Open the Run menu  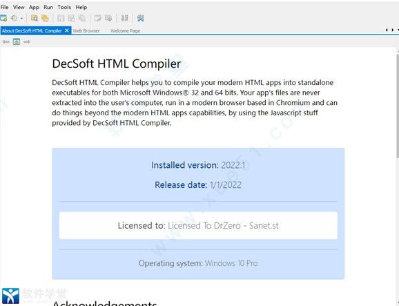point(48,7)
